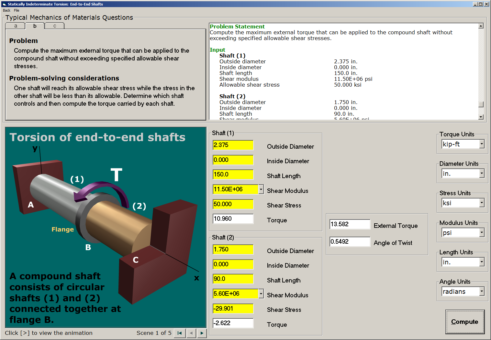Open the Angle Units dropdown
This screenshot has height=340, width=491.
point(481,291)
